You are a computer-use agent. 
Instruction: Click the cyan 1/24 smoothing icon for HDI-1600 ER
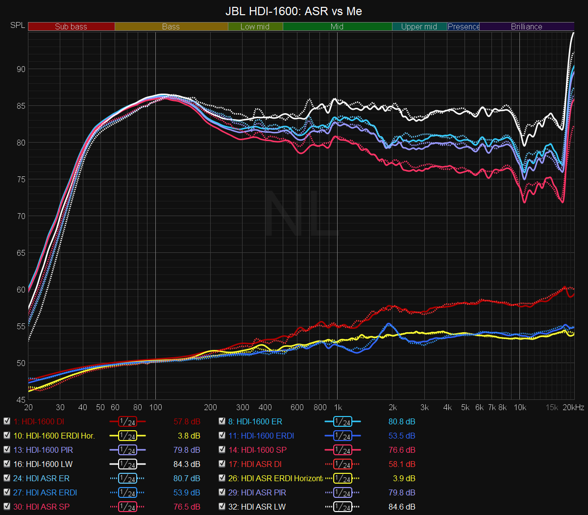(x=343, y=421)
